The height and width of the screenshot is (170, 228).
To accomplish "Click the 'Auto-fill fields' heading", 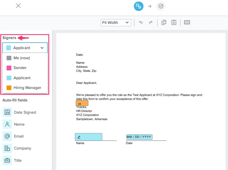I will [x=15, y=100].
